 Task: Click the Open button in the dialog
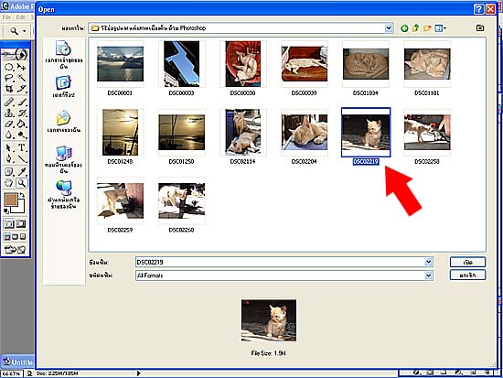tap(467, 262)
